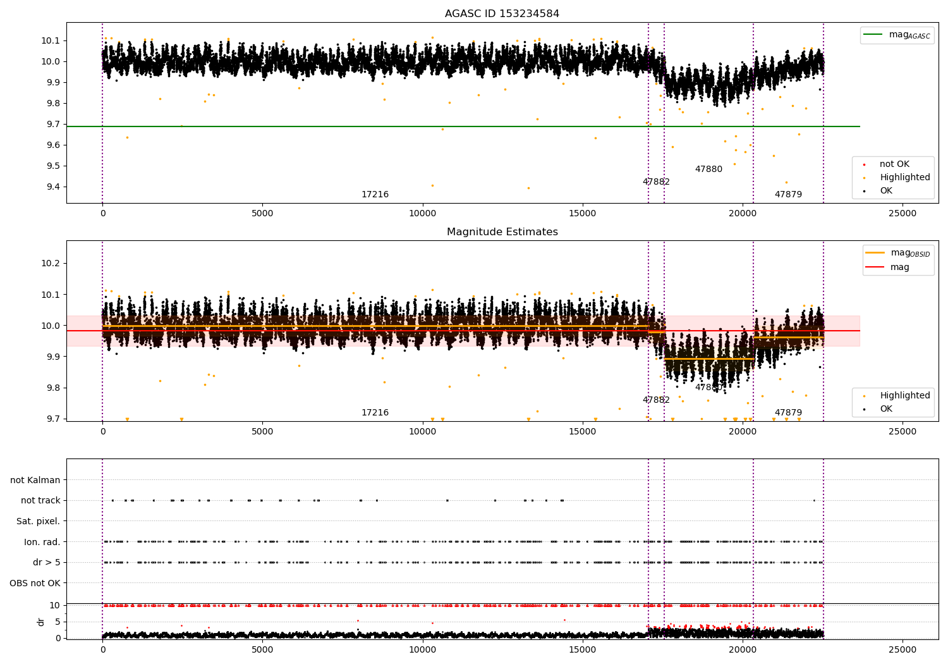This screenshot has height=664, width=948.
Task: Click the 'Magnitude Estimates' plot title
Action: click(502, 232)
